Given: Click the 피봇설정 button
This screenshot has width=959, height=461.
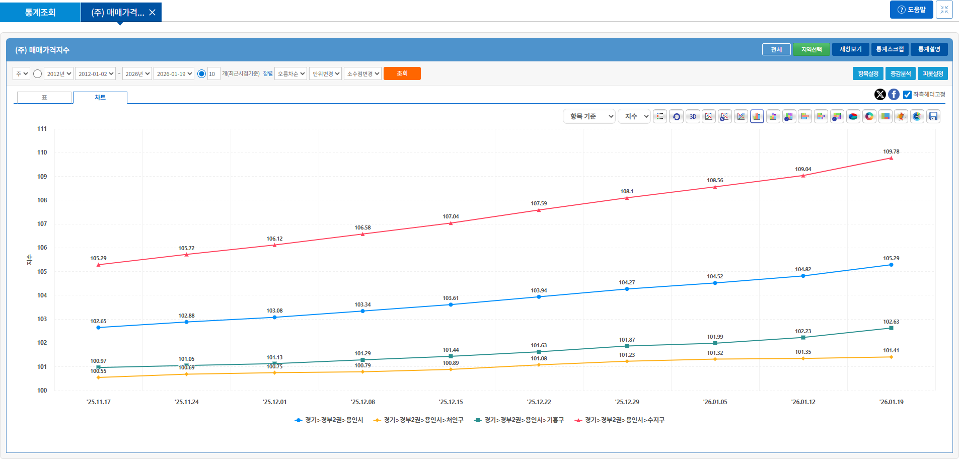Looking at the screenshot, I should point(933,73).
